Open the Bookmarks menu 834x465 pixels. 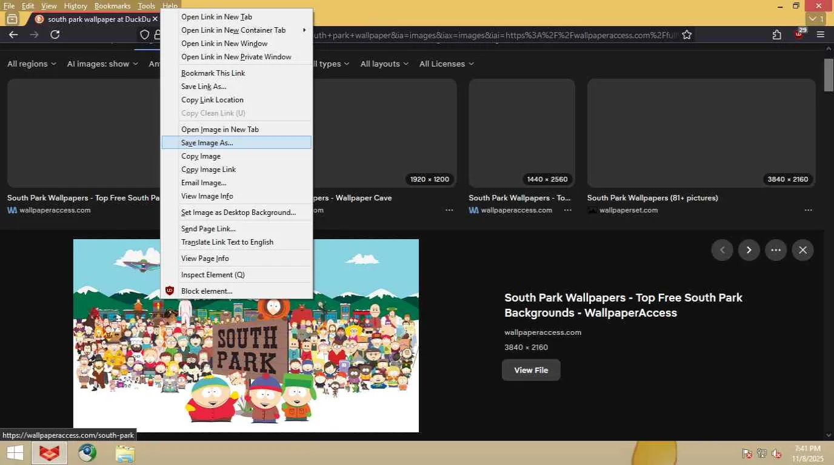click(x=112, y=6)
